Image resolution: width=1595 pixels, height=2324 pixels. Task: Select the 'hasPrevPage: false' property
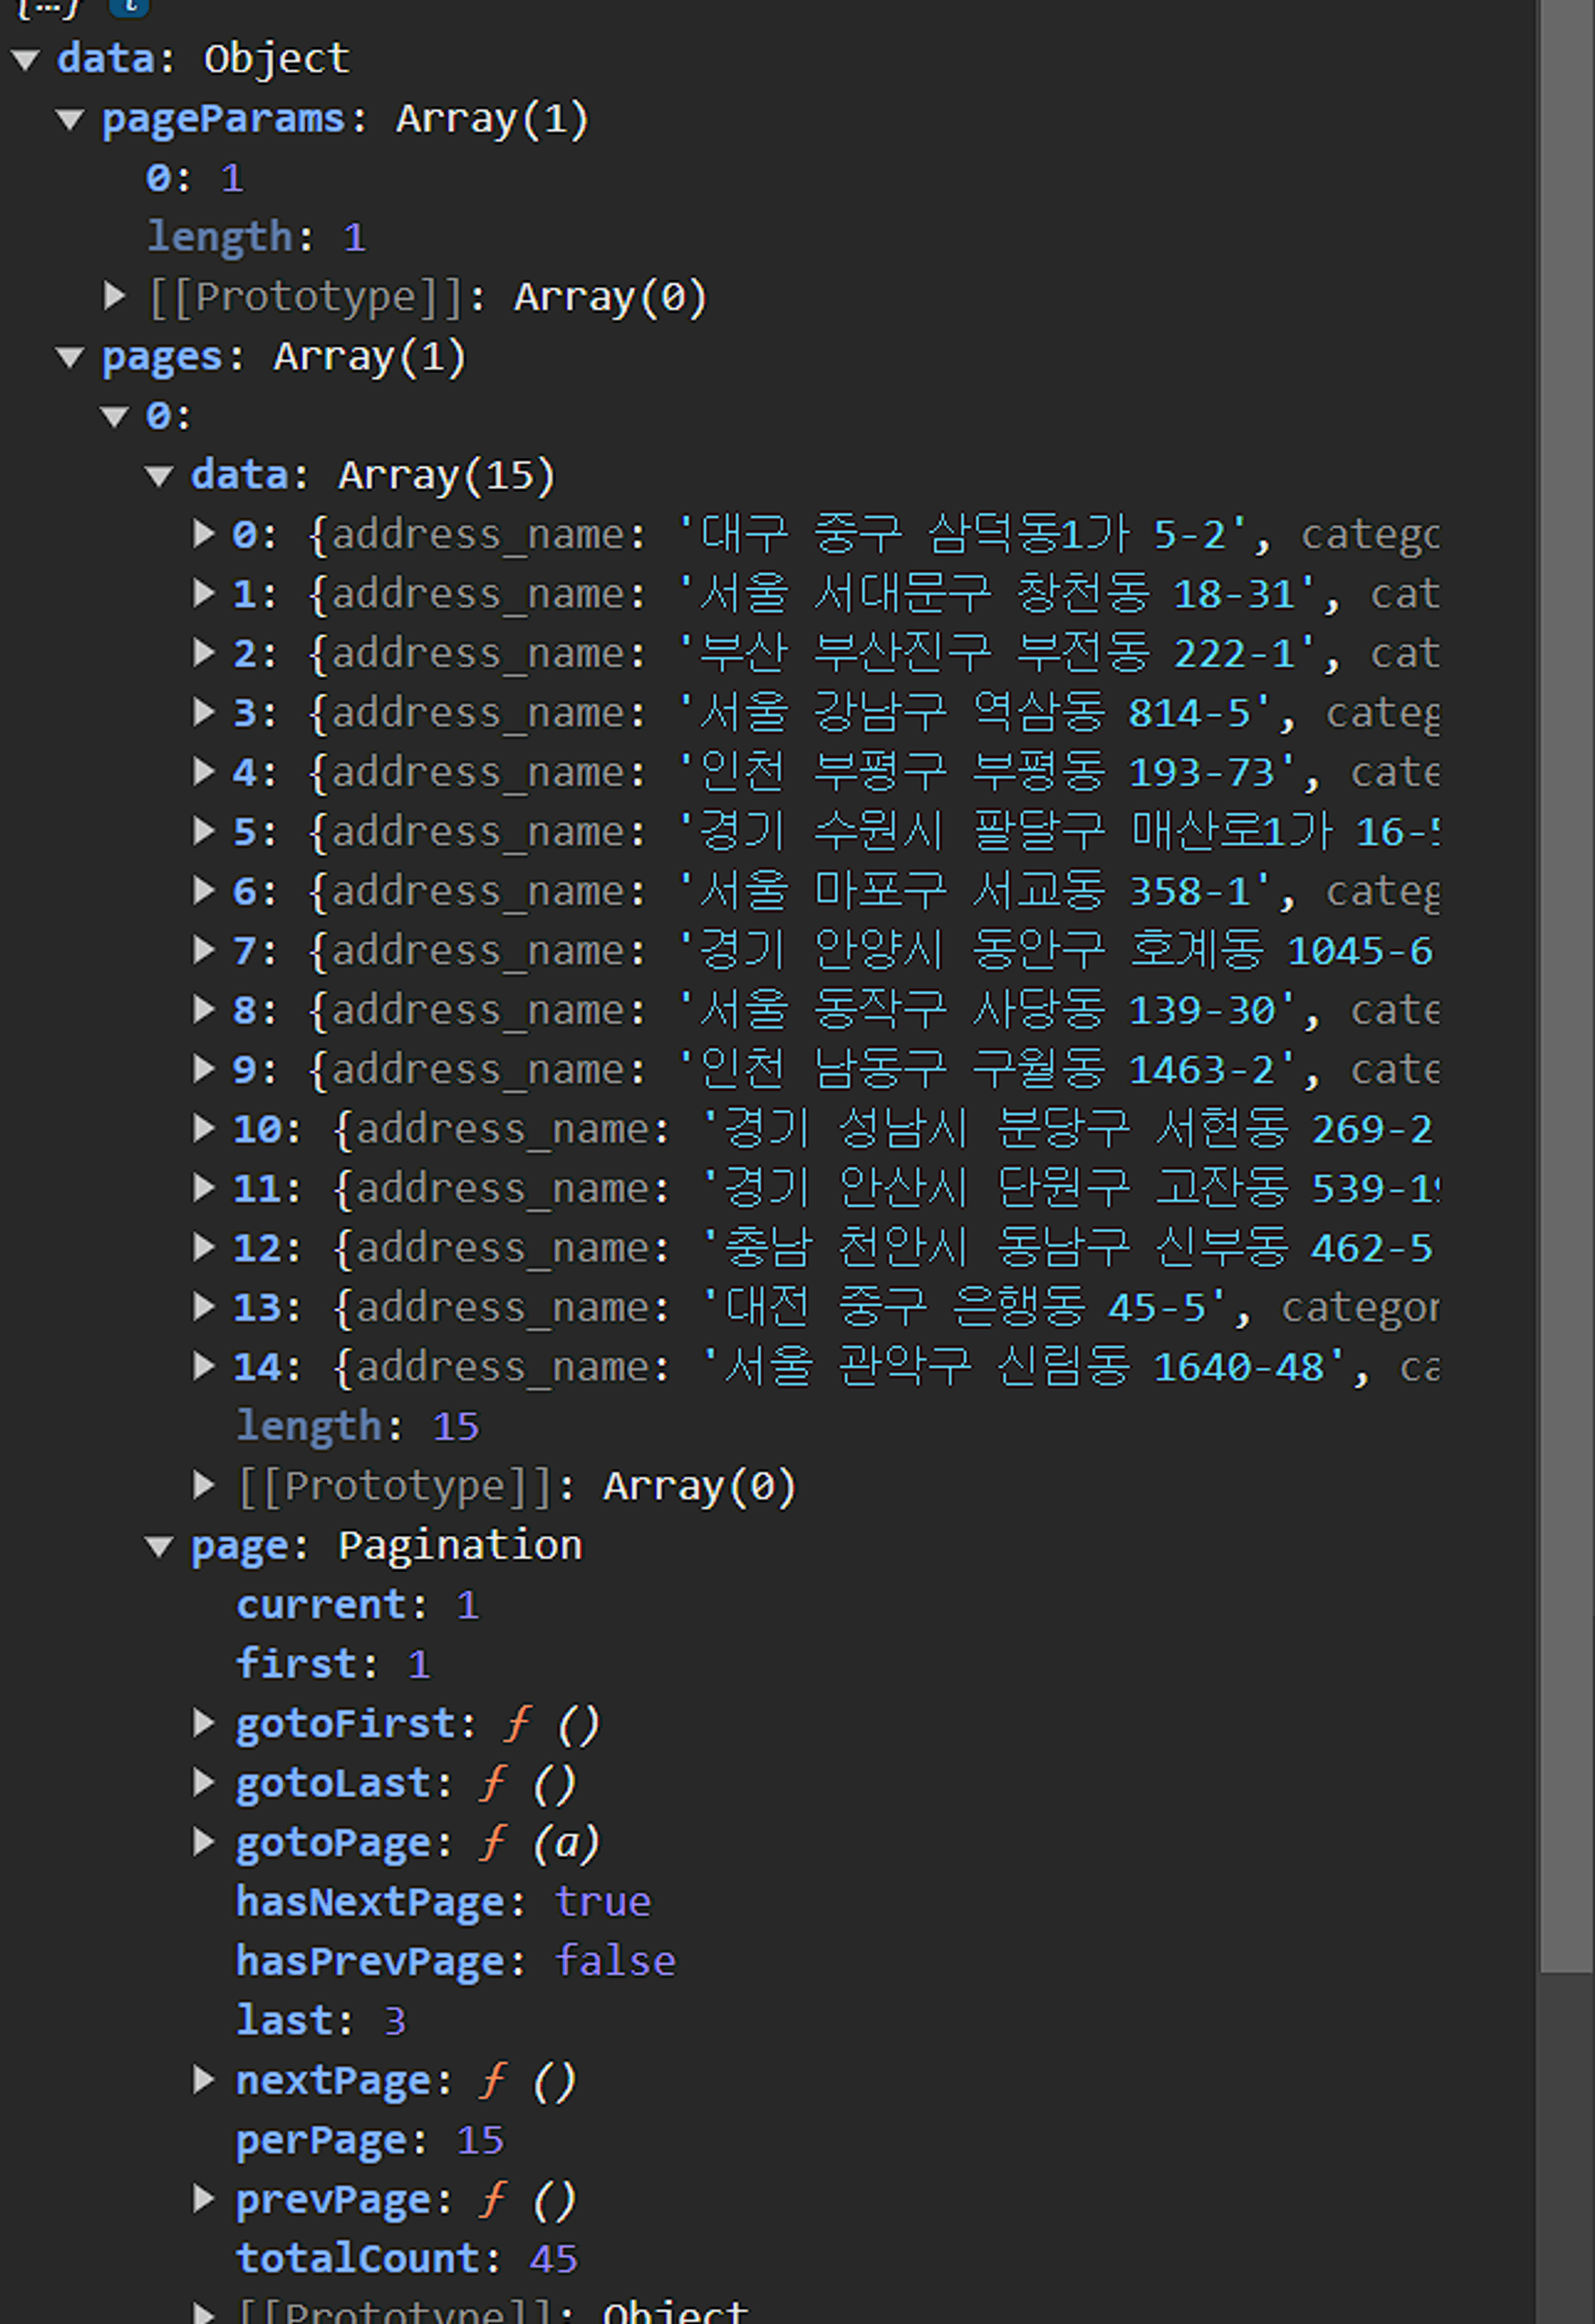click(x=455, y=1962)
